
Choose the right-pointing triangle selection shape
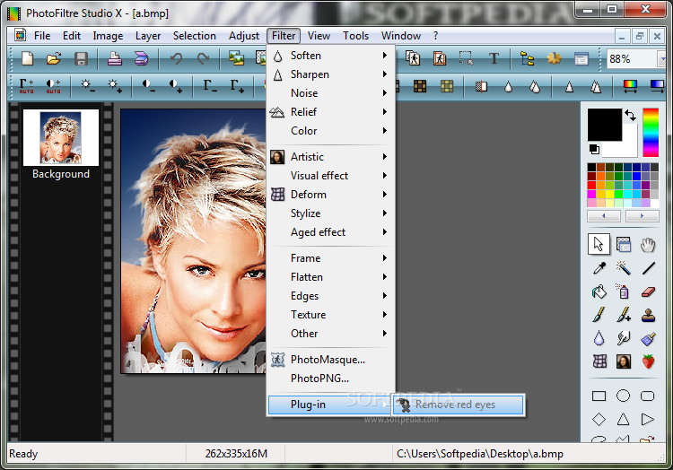point(647,419)
